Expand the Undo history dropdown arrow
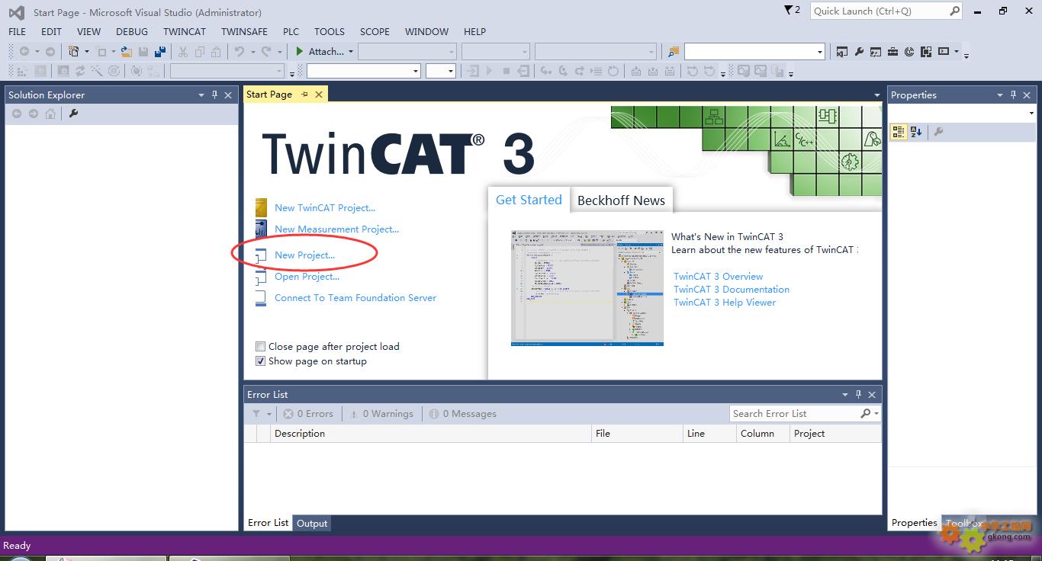 point(253,52)
